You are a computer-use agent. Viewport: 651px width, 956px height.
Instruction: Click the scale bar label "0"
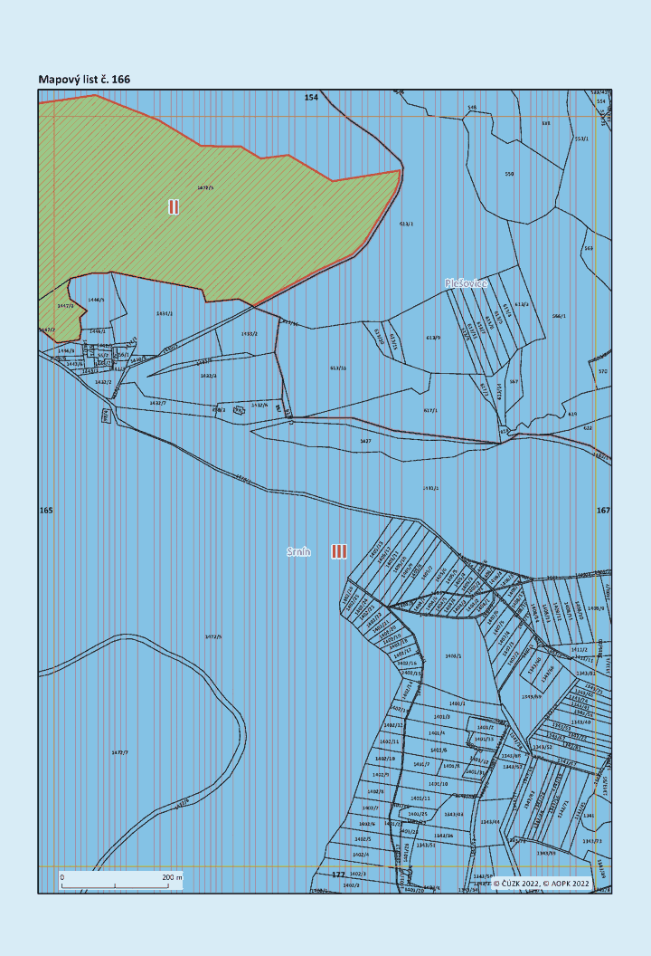61,877
